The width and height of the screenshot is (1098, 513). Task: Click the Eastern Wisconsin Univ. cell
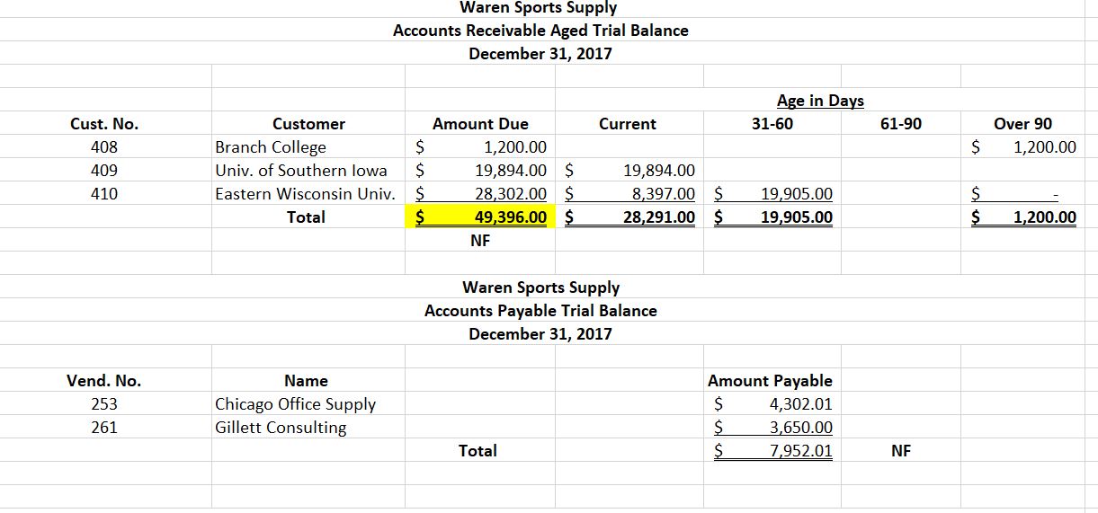[305, 193]
